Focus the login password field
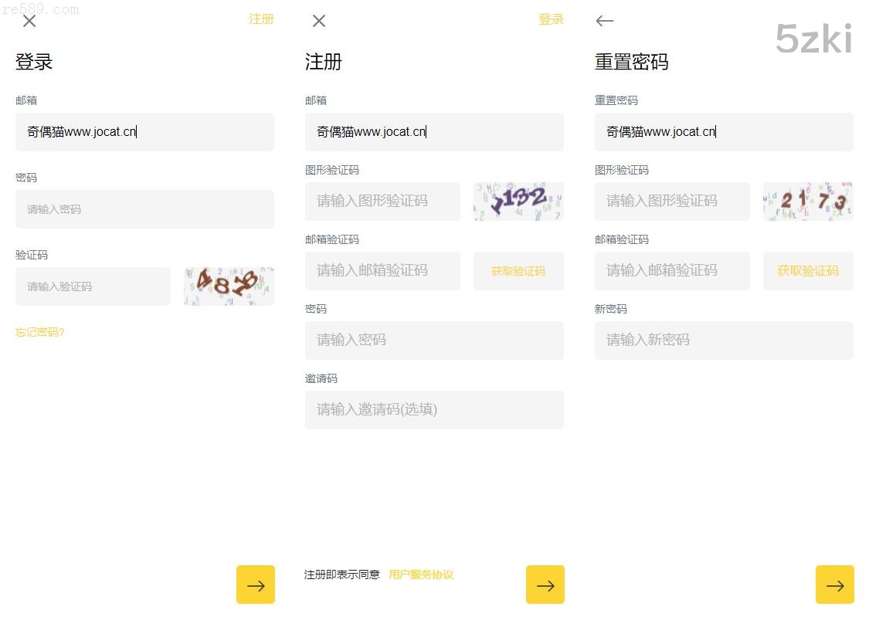This screenshot has width=869, height=627. tap(144, 209)
